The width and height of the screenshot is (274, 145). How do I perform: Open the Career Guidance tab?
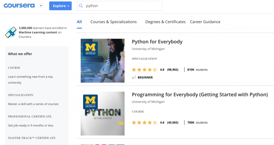click(x=205, y=22)
